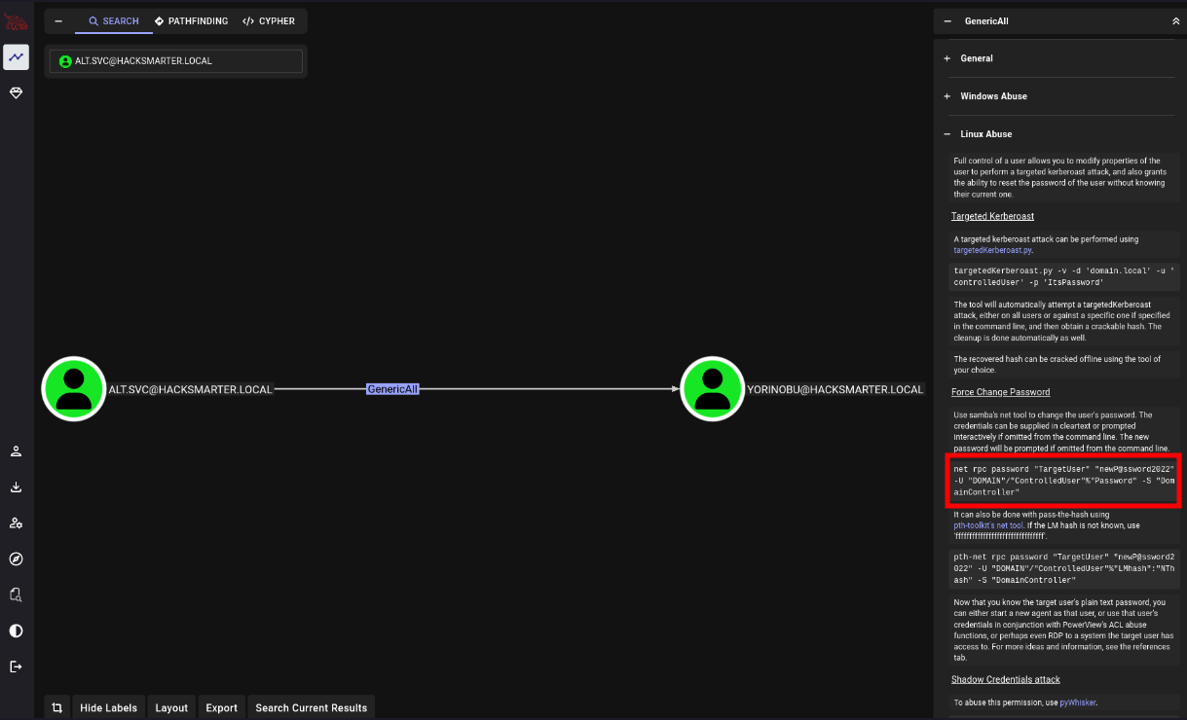Open the administration user-gear icon
Screen dimensions: 1187x720
pyautogui.click(x=16, y=523)
